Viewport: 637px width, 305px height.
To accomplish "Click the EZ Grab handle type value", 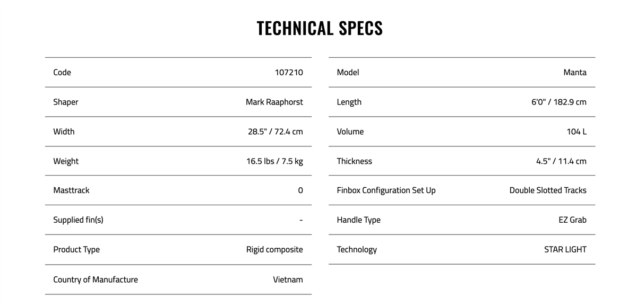I will click(572, 220).
